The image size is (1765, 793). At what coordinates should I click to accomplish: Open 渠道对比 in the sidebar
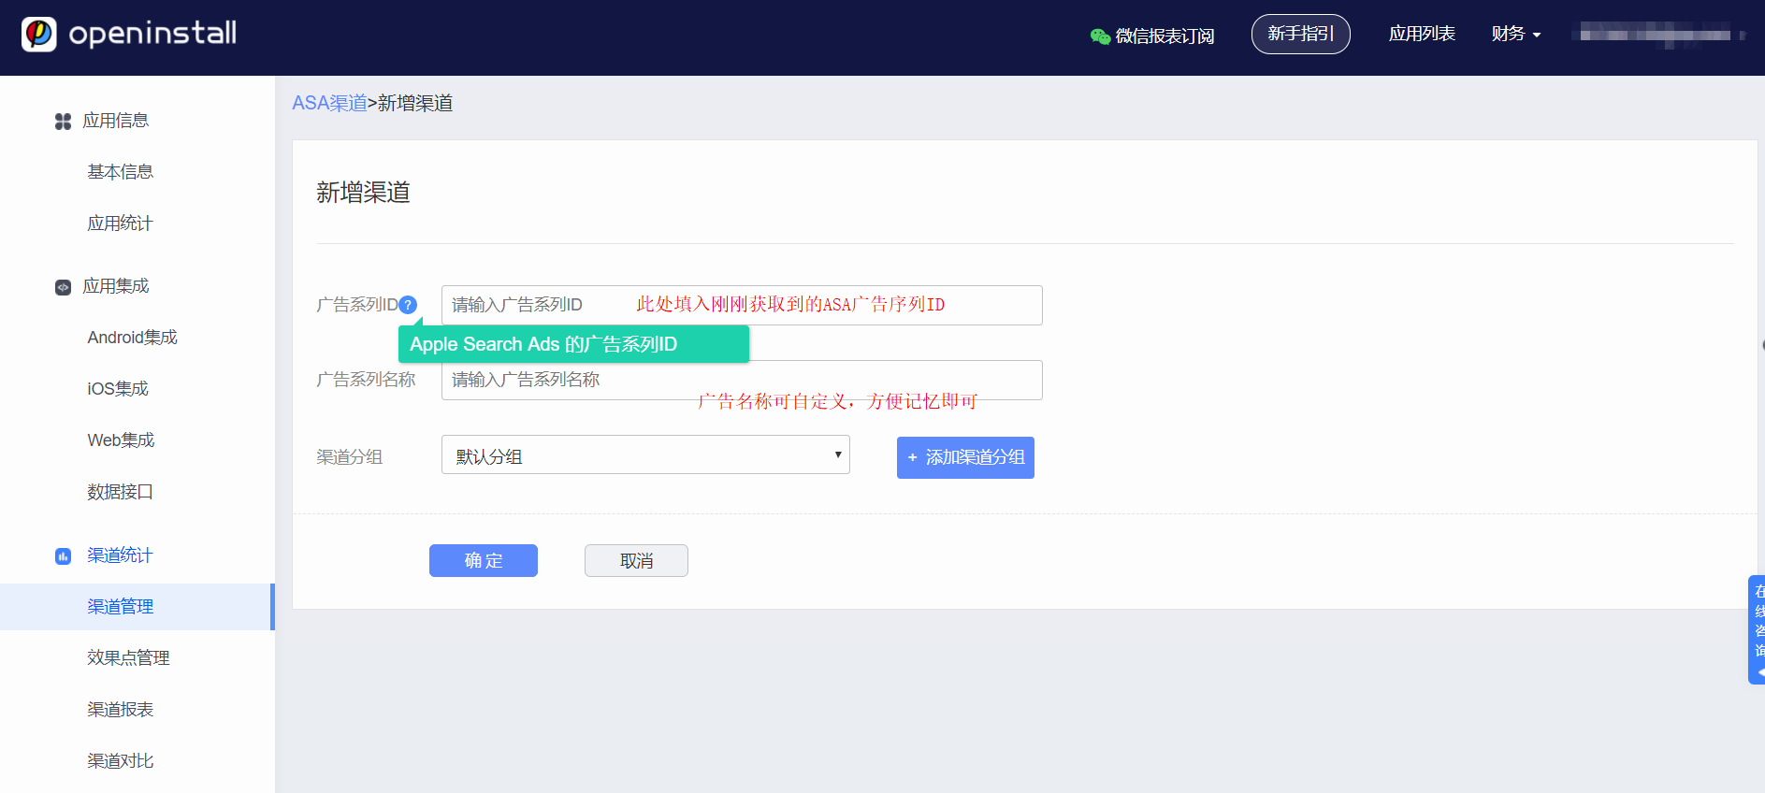coord(120,761)
